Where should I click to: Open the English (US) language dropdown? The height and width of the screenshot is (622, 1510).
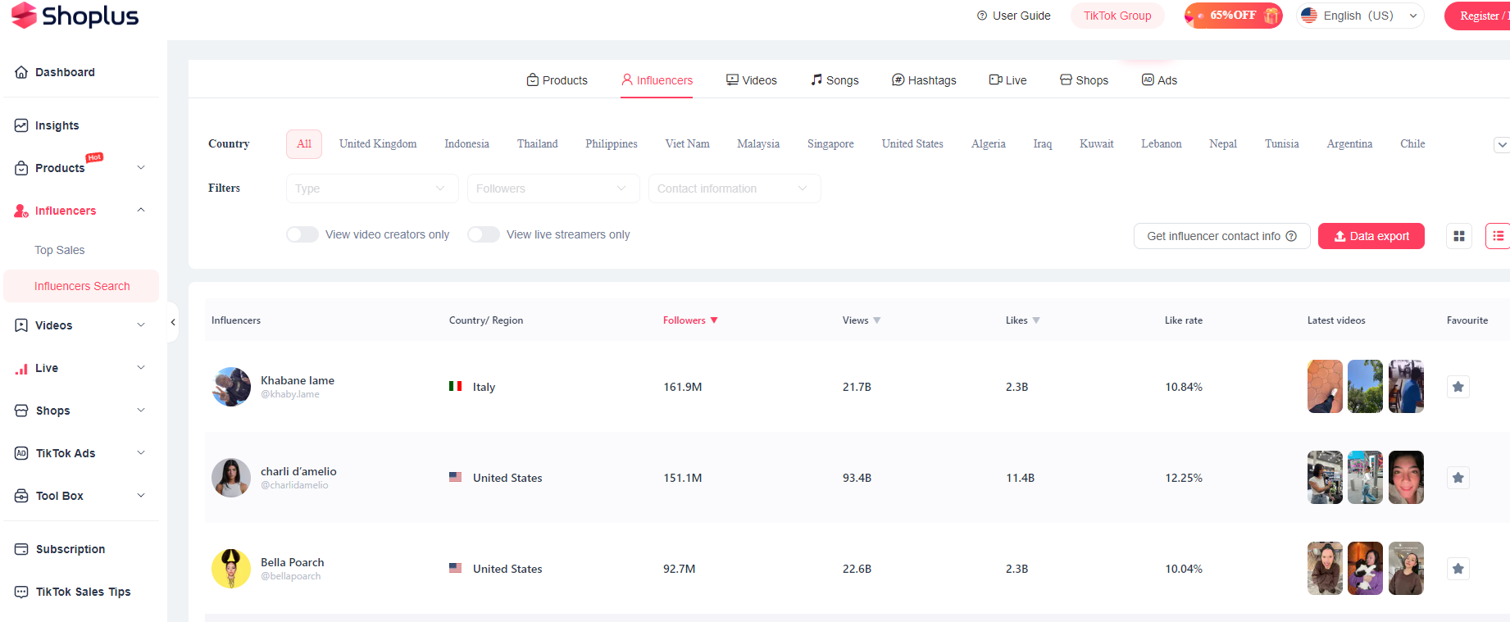1360,16
